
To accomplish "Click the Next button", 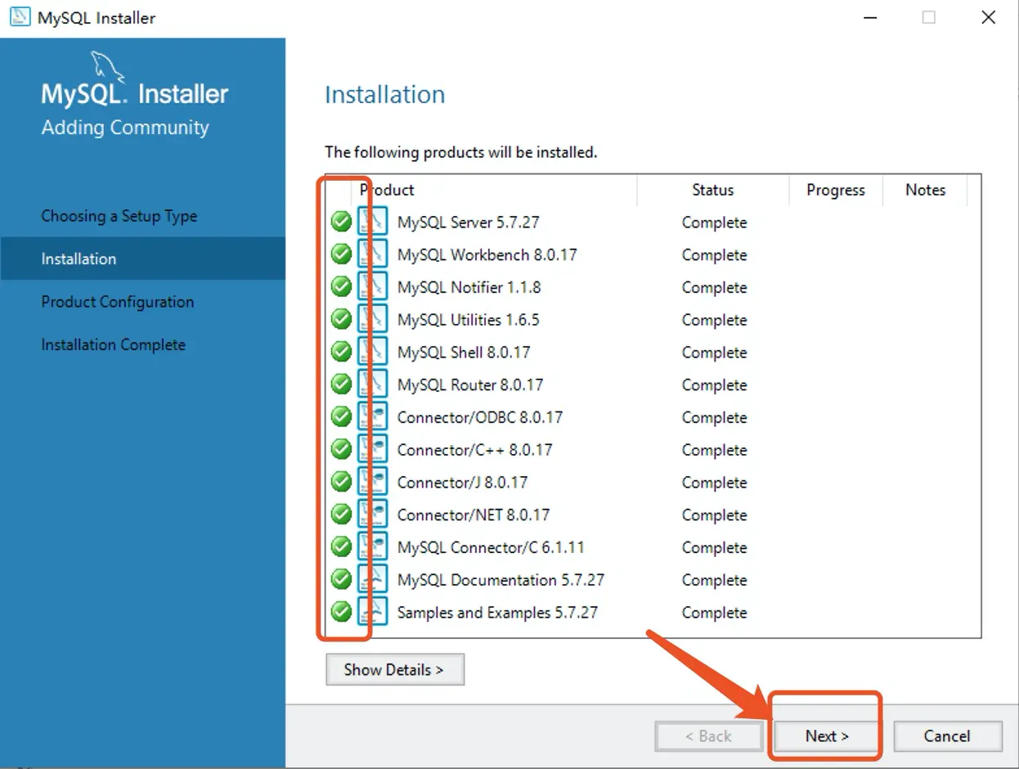I will coord(827,735).
